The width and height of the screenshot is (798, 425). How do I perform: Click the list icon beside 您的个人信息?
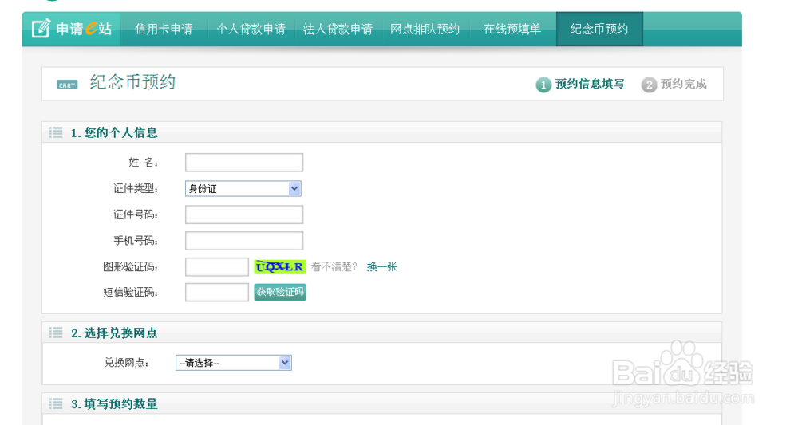pos(56,132)
